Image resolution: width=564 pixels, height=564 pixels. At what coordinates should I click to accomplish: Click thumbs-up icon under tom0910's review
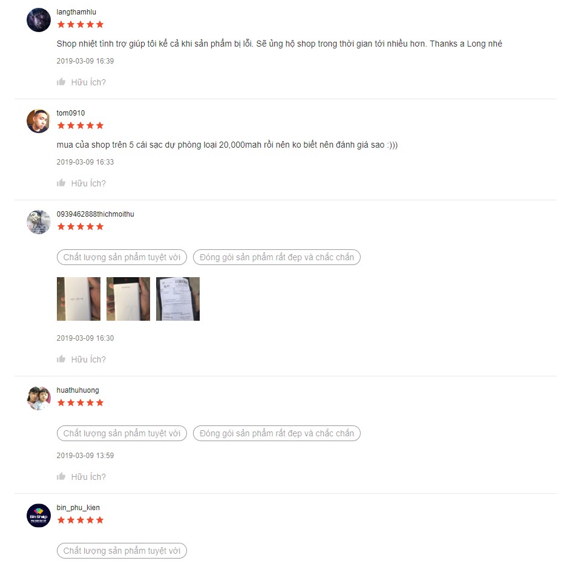(x=61, y=183)
